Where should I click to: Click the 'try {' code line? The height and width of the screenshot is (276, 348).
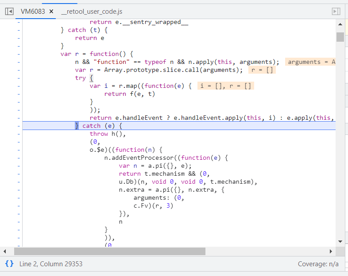coord(84,78)
